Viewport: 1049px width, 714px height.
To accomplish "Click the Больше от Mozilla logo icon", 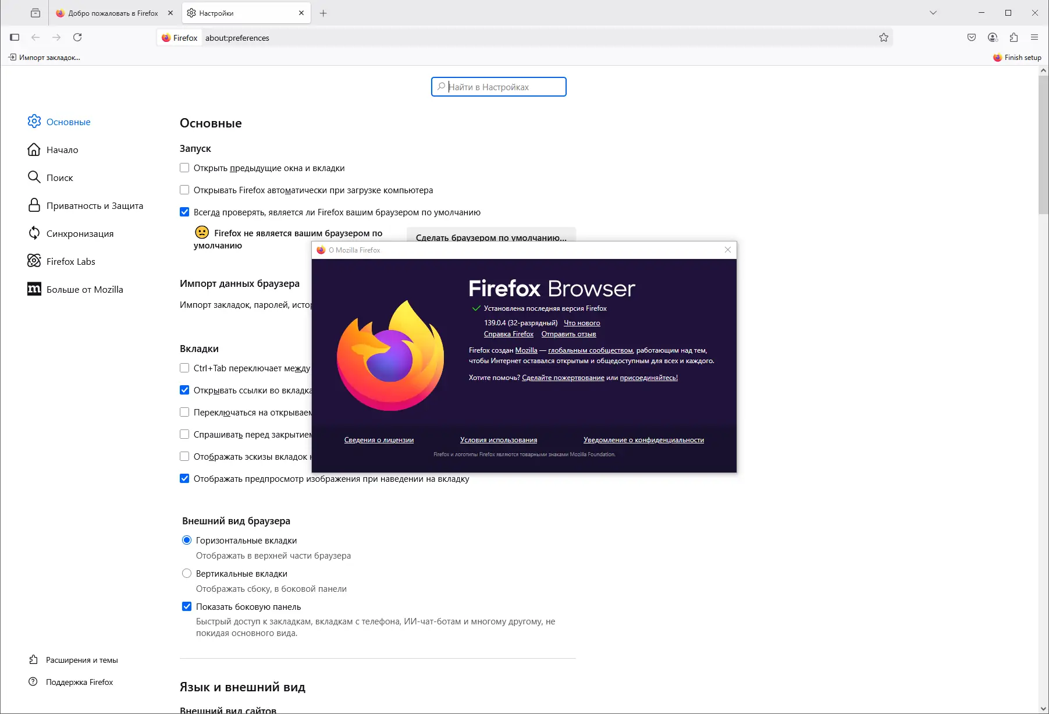I will coord(34,289).
